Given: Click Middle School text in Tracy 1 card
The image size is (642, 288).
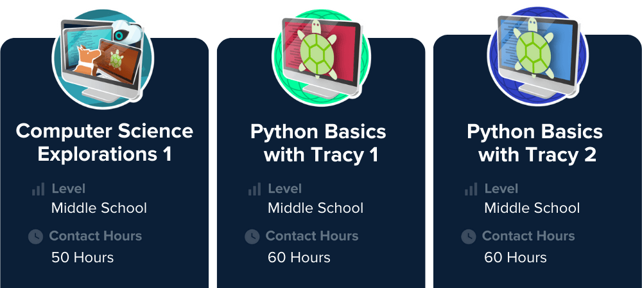Looking at the screenshot, I should [x=315, y=208].
